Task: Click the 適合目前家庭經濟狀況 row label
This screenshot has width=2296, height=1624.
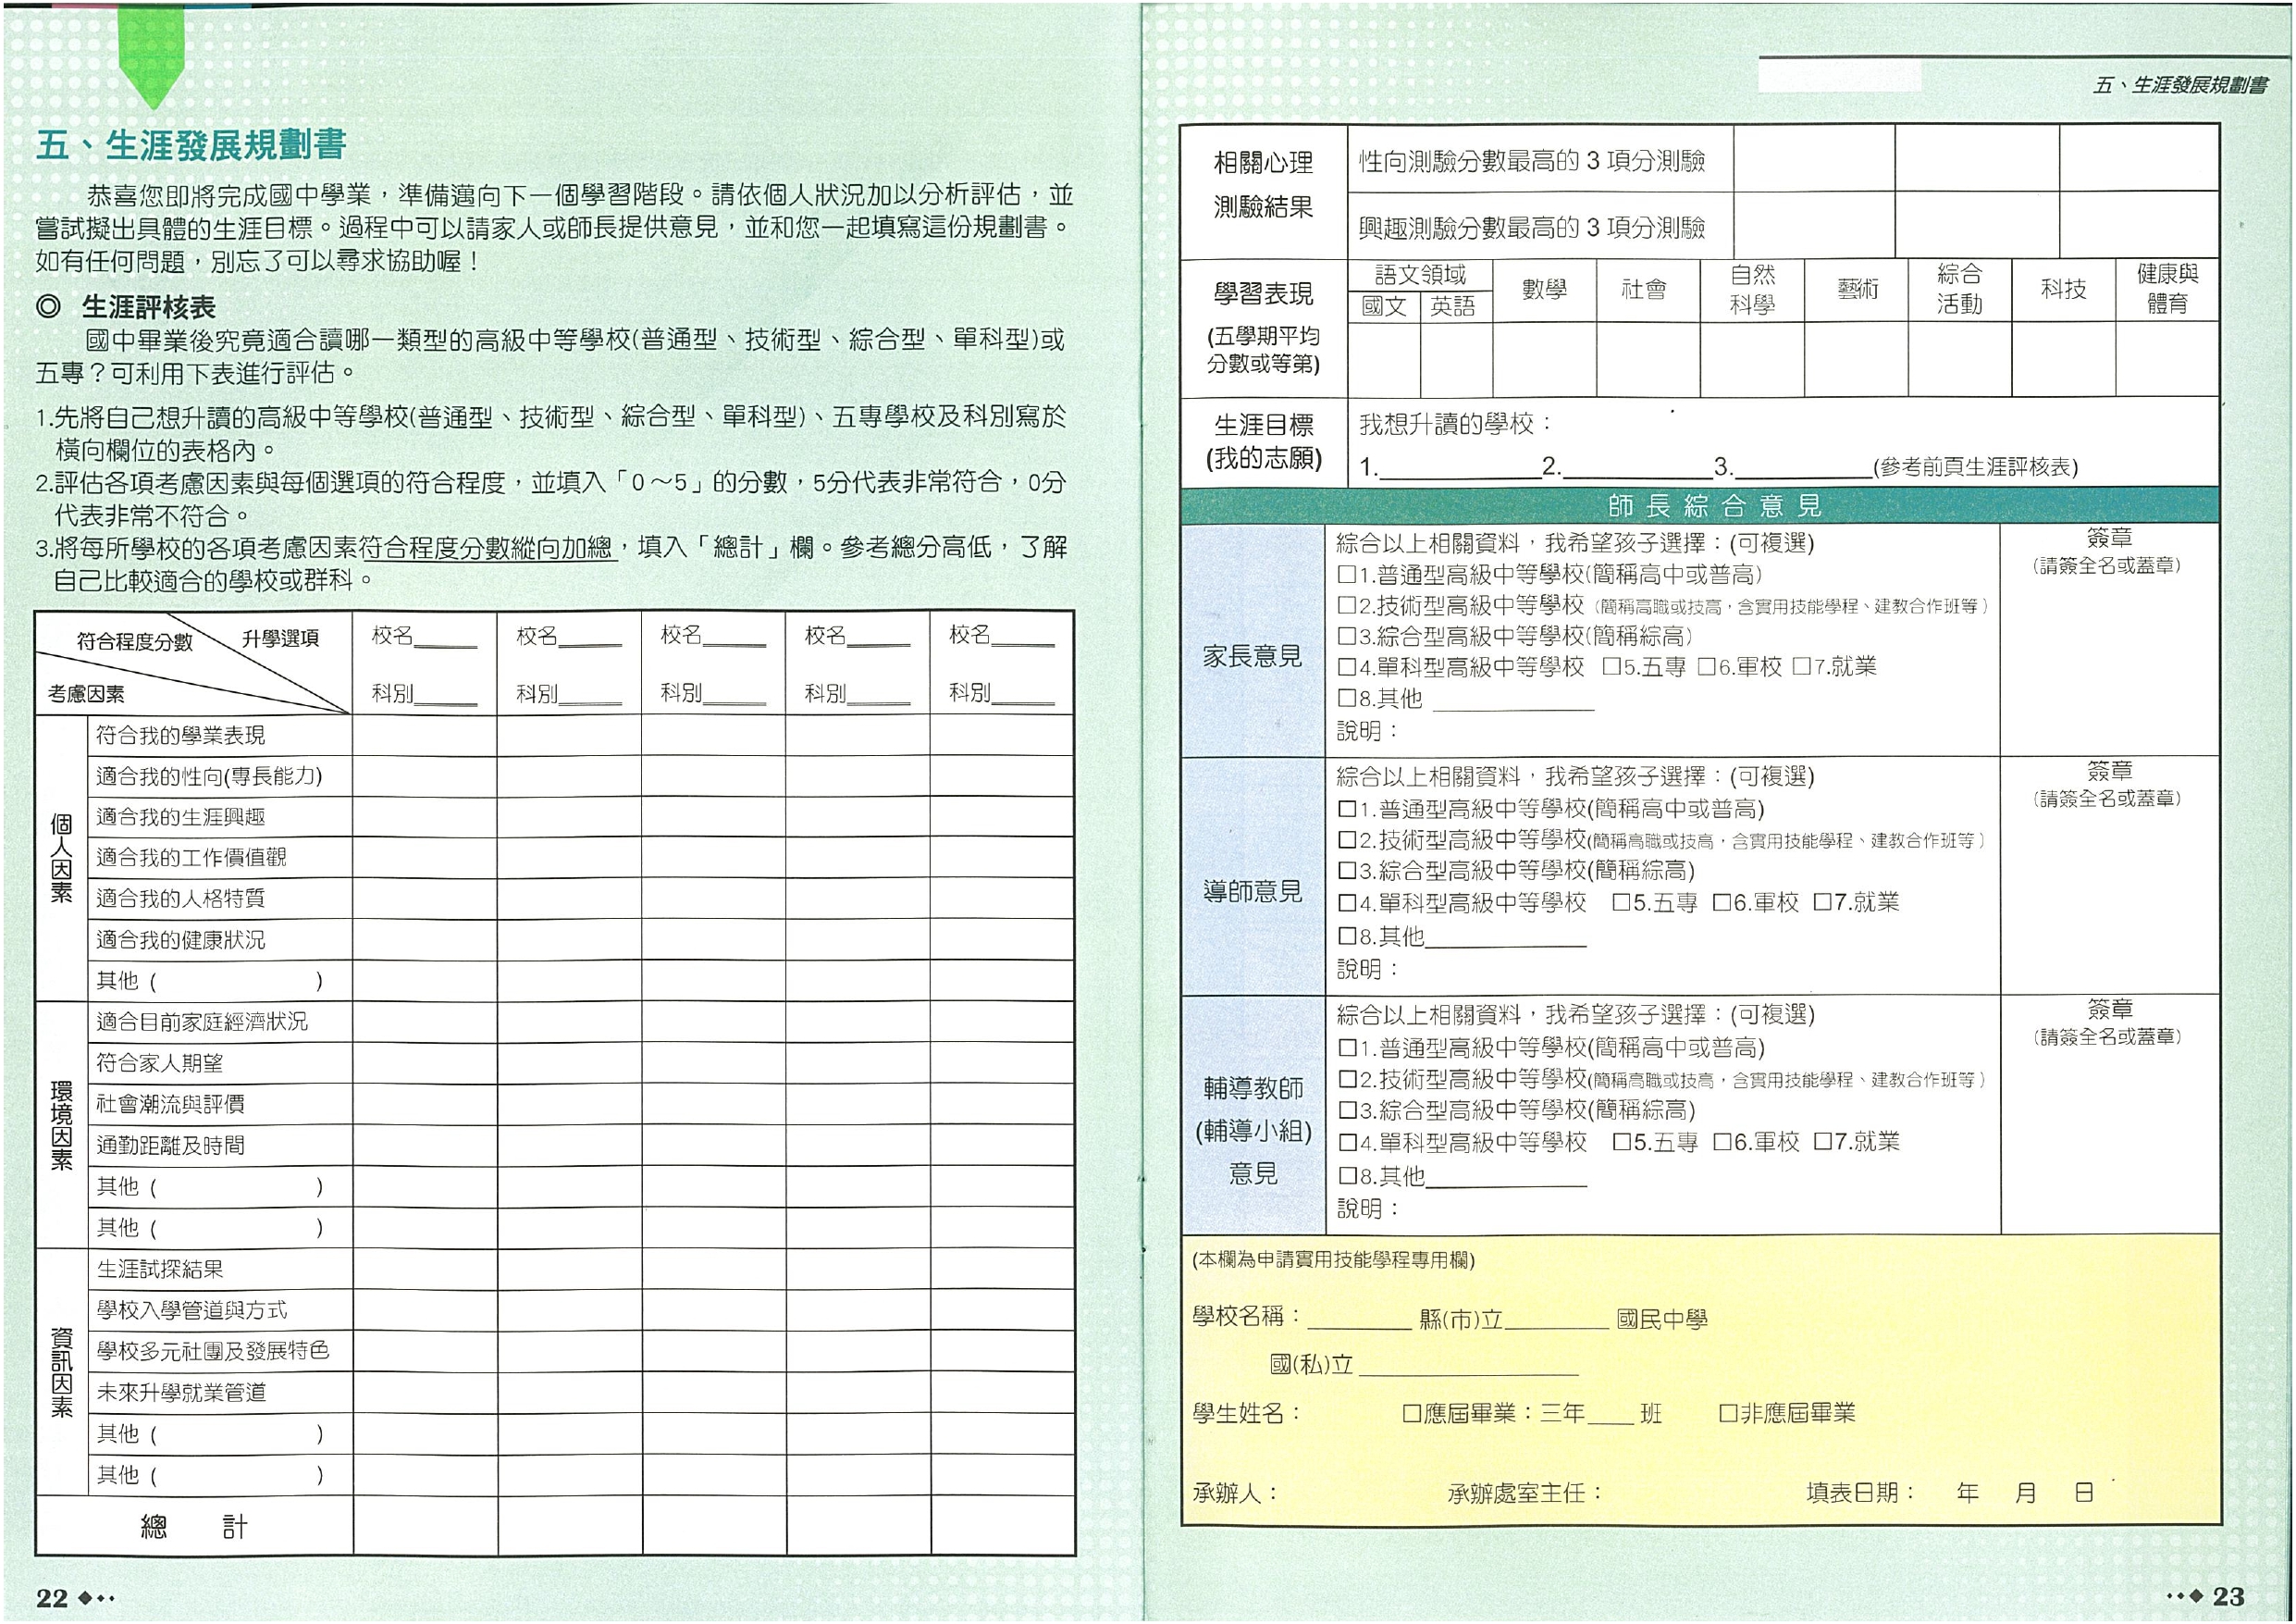Action: pos(202,1022)
